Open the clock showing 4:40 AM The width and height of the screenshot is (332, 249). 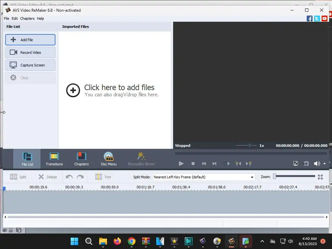point(308,241)
